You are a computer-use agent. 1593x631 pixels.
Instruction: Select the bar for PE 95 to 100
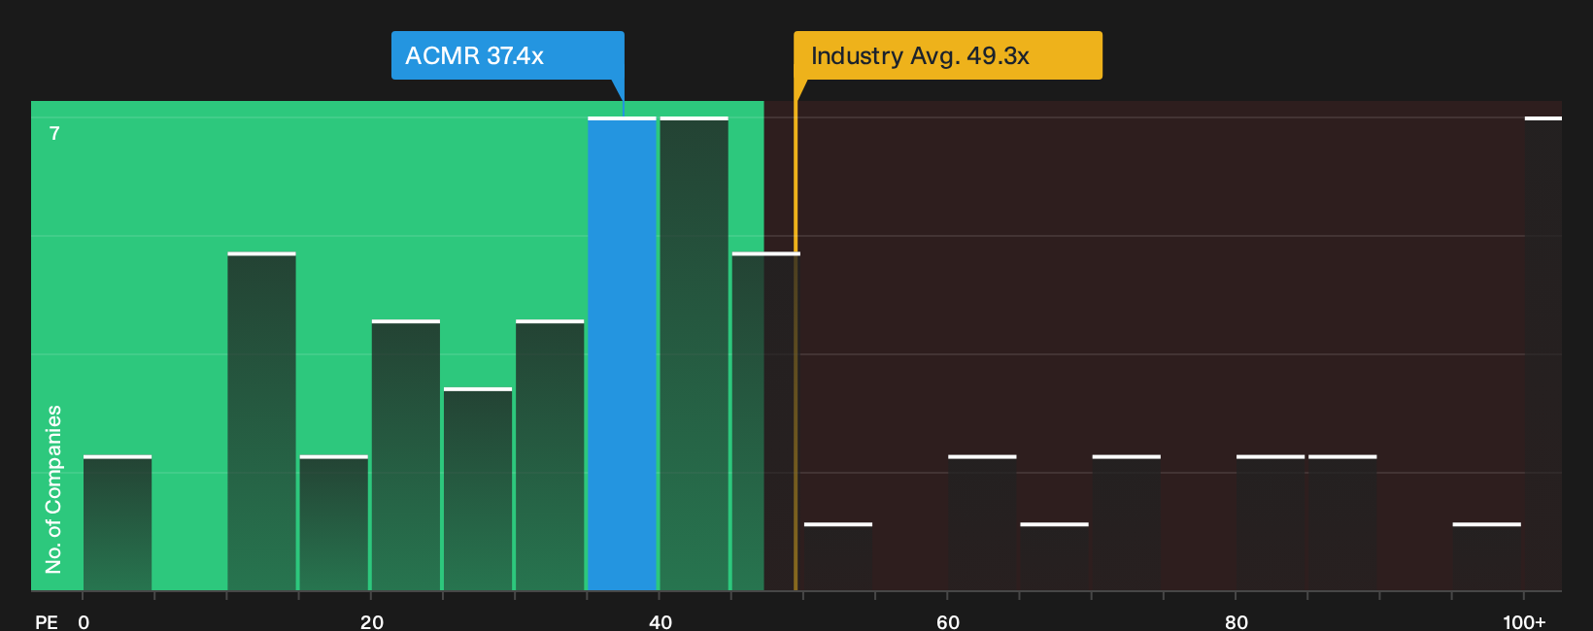(x=1486, y=556)
